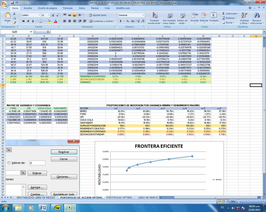The image size is (266, 212).
Task: Open the Calibri font name dropdown
Action: pos(39,15)
